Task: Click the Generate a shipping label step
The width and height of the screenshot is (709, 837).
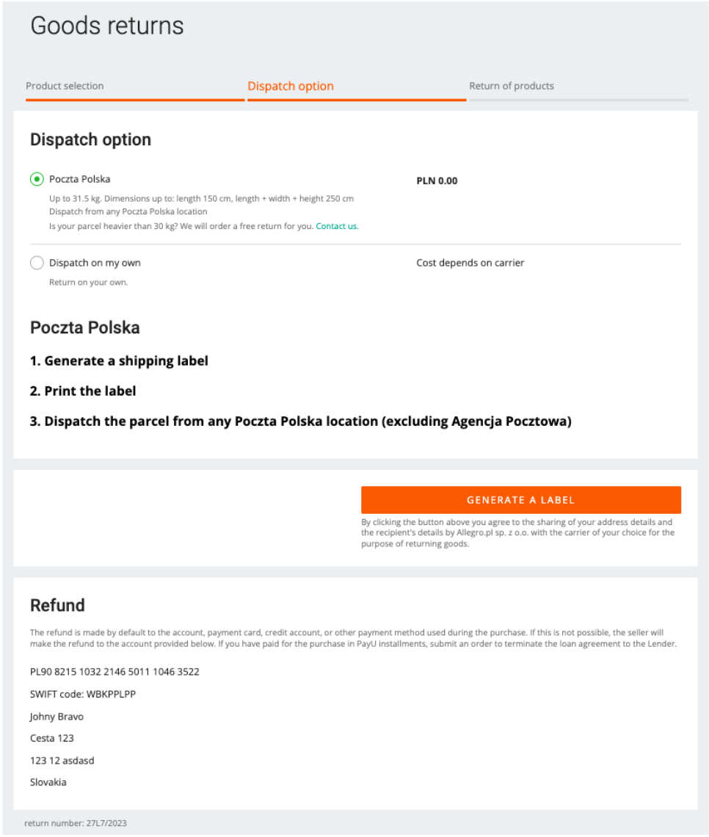Action: (119, 360)
